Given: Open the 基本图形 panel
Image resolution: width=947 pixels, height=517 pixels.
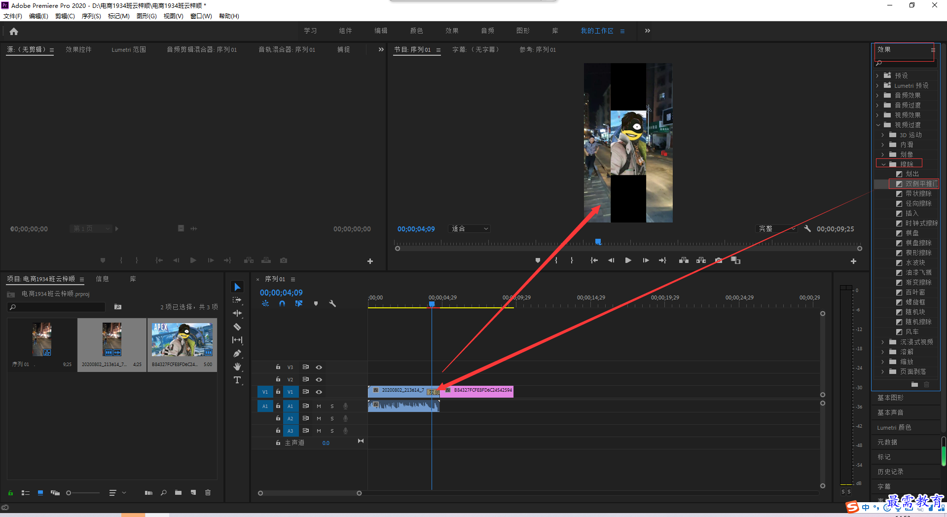Looking at the screenshot, I should click(890, 398).
